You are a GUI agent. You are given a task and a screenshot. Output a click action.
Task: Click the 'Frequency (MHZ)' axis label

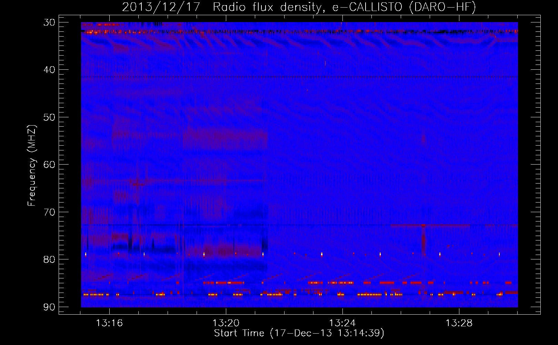click(32, 166)
